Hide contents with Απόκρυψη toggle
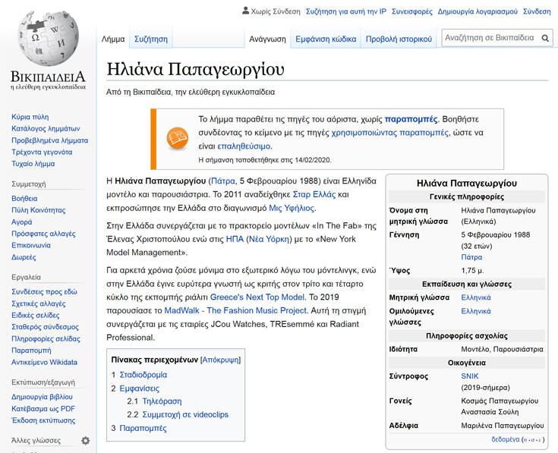The image size is (558, 453). [x=221, y=360]
